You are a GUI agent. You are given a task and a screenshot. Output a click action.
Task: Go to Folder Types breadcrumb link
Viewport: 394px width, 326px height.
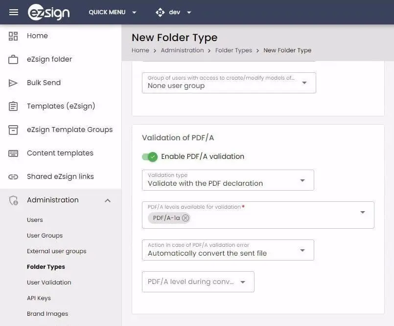[x=233, y=50]
